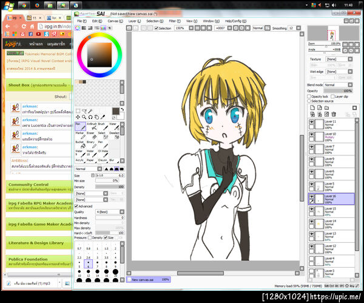
Task: Select the lasso tool
Action: point(84,111)
